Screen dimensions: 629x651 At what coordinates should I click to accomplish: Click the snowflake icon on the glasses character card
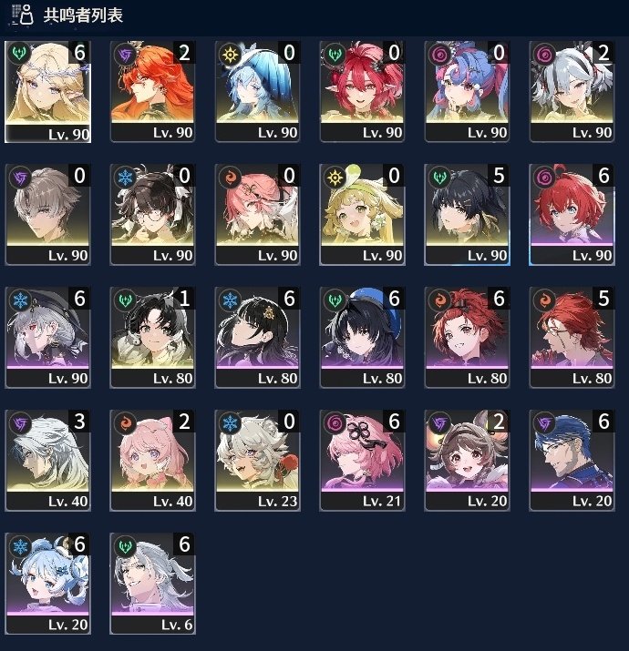(x=125, y=178)
